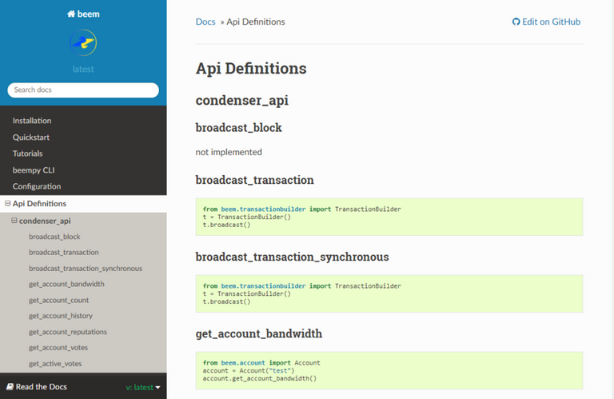Click the beem home icon in header
The width and height of the screenshot is (614, 399).
click(x=70, y=14)
